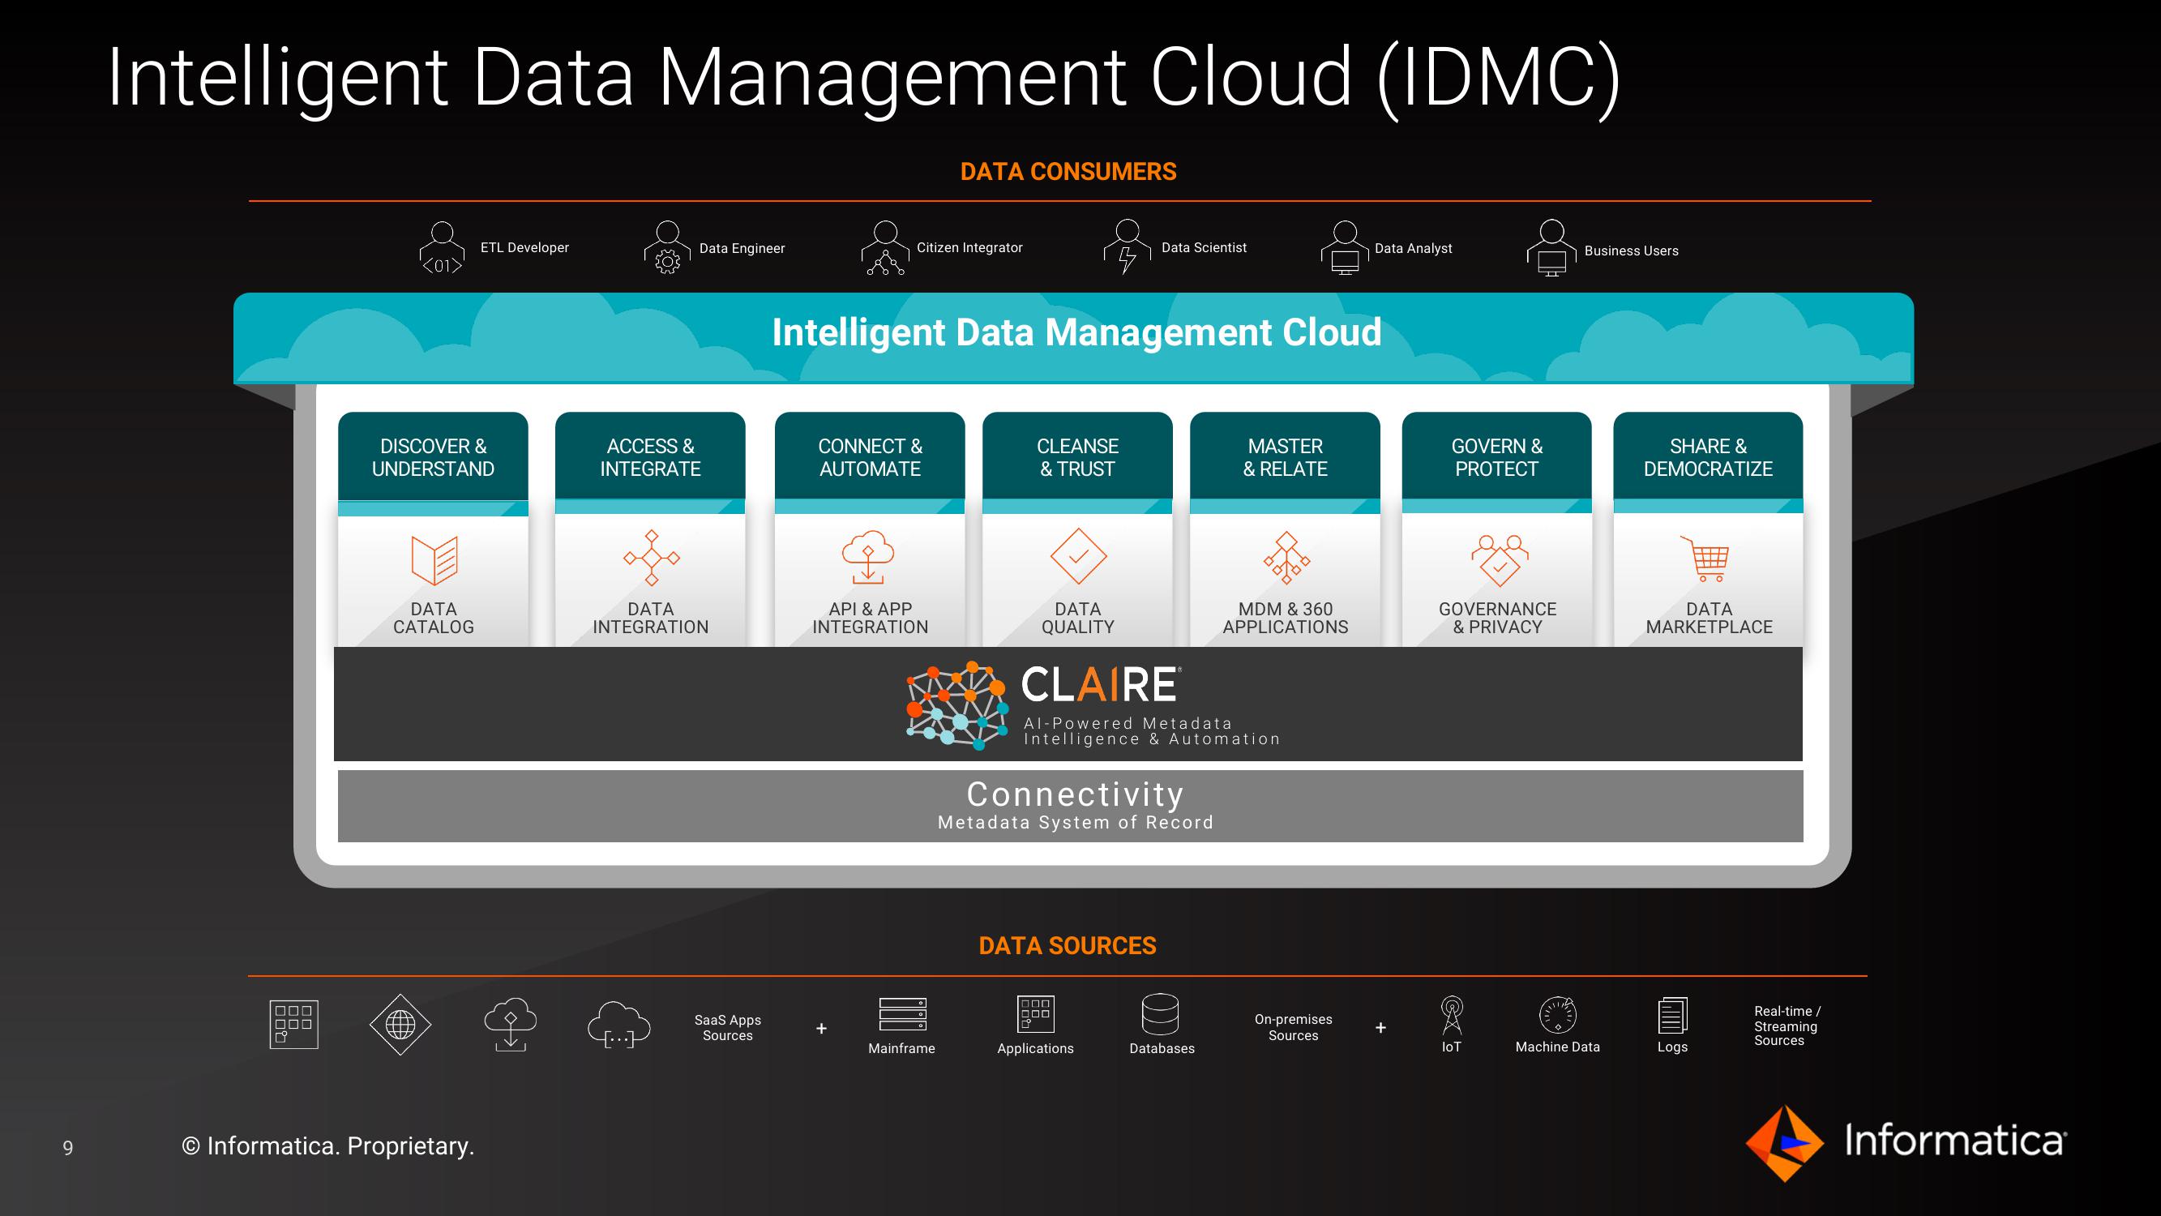Click the Informatica Proprietary copyright text
Screen dimensions: 2161x1216
[328, 1145]
